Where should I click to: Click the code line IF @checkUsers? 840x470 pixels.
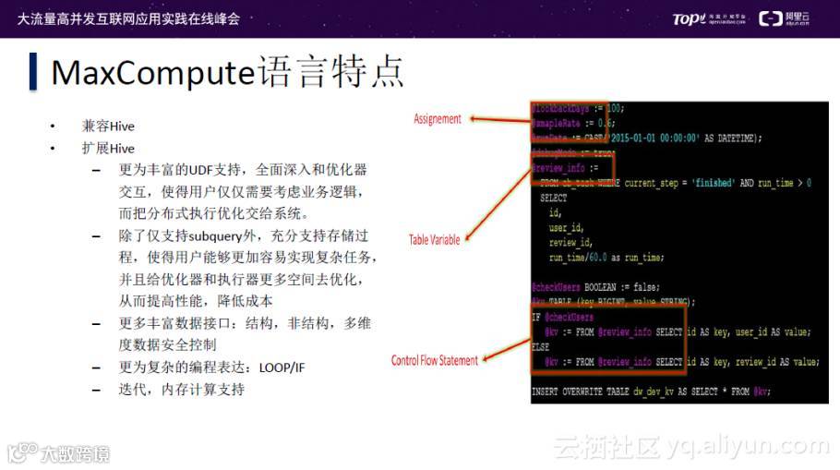pos(562,318)
